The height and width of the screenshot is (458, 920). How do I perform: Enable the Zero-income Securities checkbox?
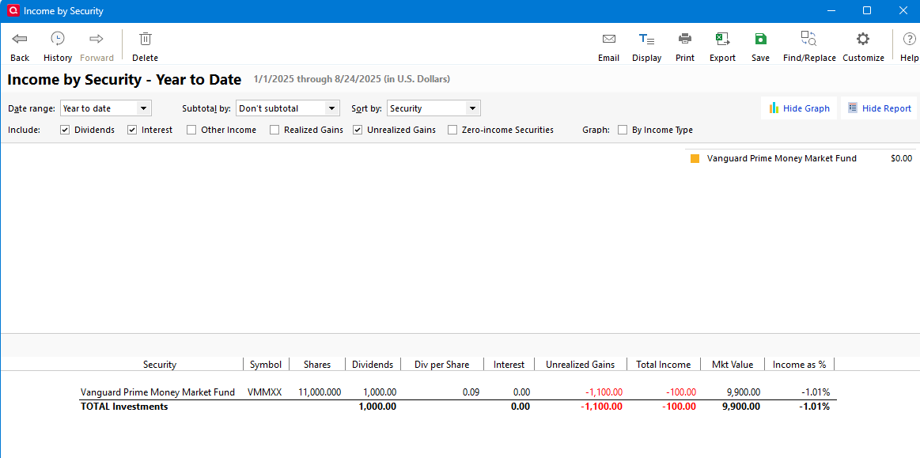(452, 131)
